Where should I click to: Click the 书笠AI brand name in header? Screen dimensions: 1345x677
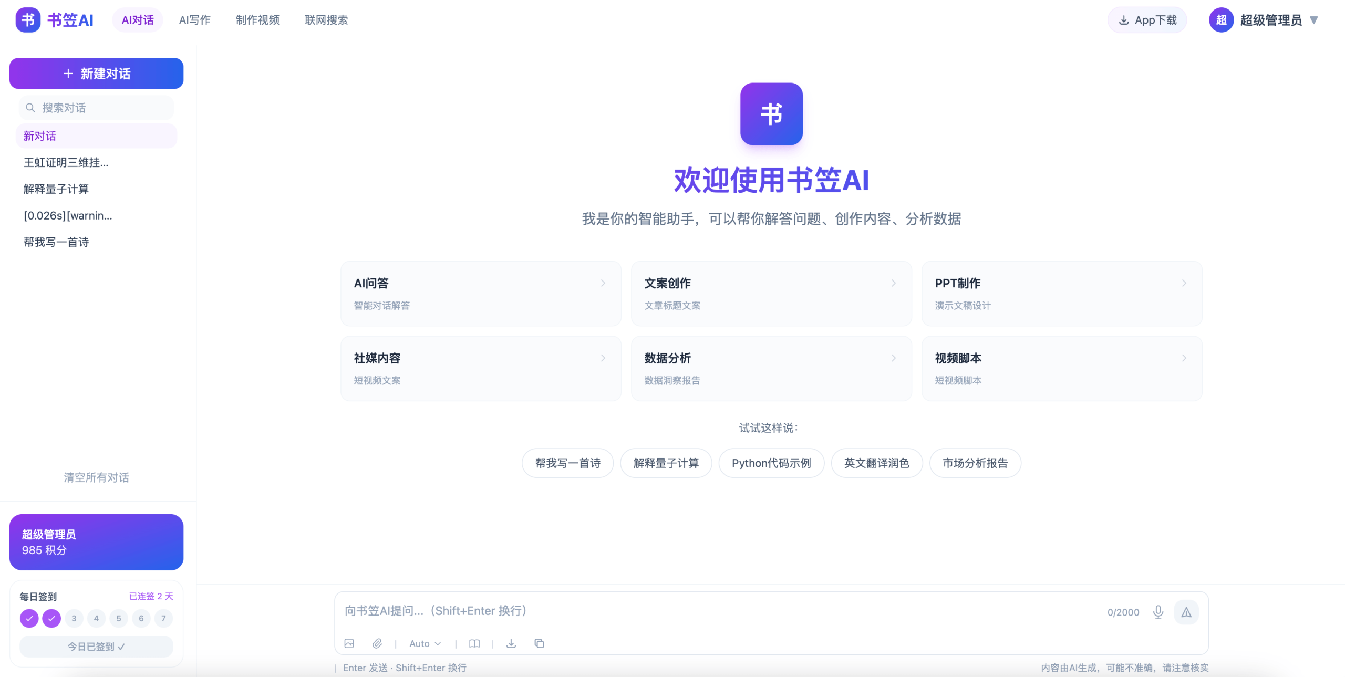70,20
